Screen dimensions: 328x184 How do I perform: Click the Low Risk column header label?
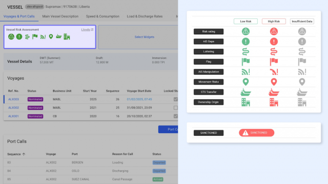tap(245, 21)
